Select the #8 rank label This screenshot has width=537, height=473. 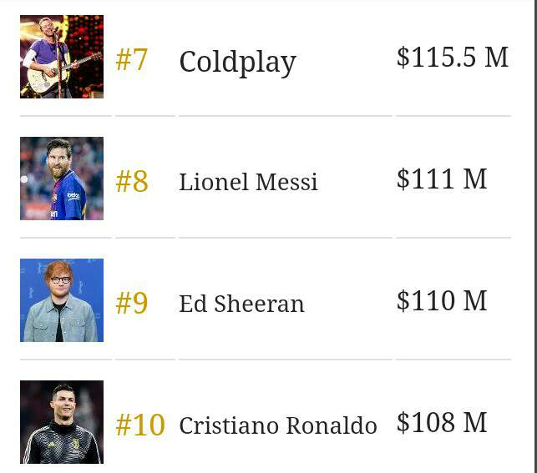click(132, 182)
